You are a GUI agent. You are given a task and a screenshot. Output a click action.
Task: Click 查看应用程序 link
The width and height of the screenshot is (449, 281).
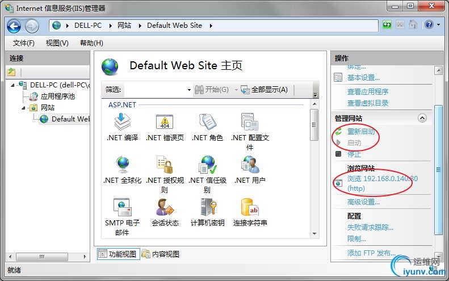[368, 91]
